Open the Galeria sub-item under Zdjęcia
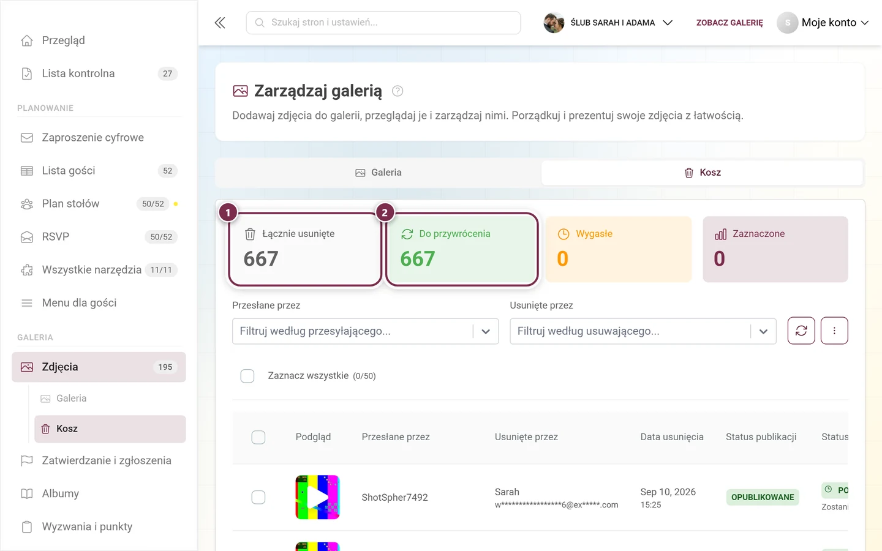 pos(110,399)
